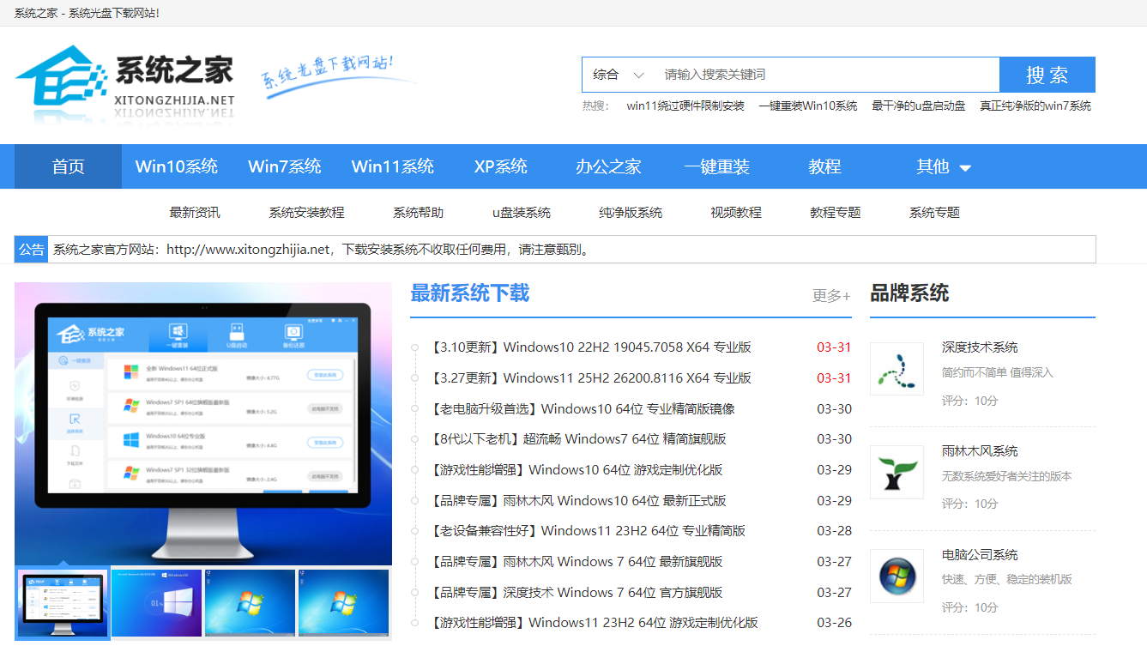Open 深度技术 Windows 7 64位 官方旗舰版

tap(576, 593)
